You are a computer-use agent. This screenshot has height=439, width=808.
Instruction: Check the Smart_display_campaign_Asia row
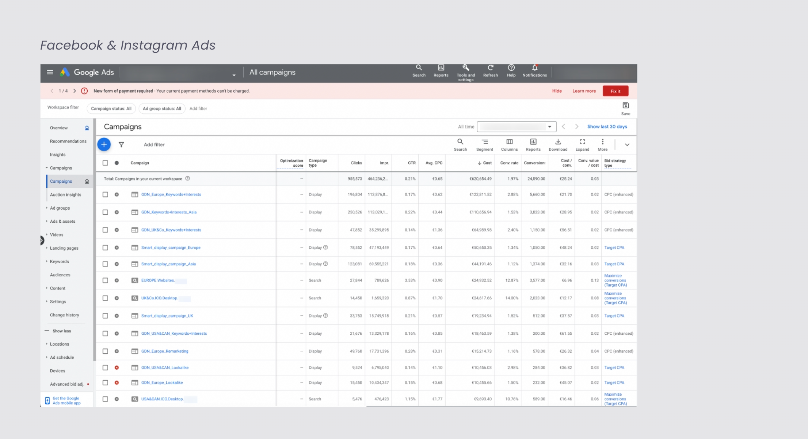105,264
